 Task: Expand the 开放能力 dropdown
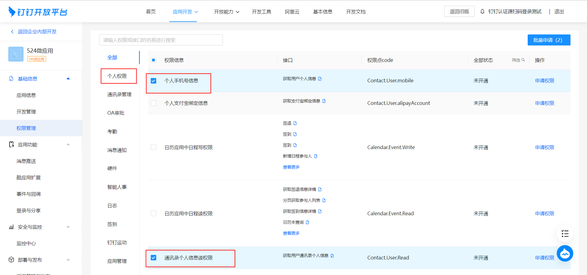pyautogui.click(x=227, y=12)
